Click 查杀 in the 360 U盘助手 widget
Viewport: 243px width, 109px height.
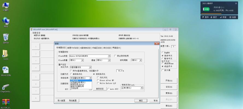click(x=205, y=17)
